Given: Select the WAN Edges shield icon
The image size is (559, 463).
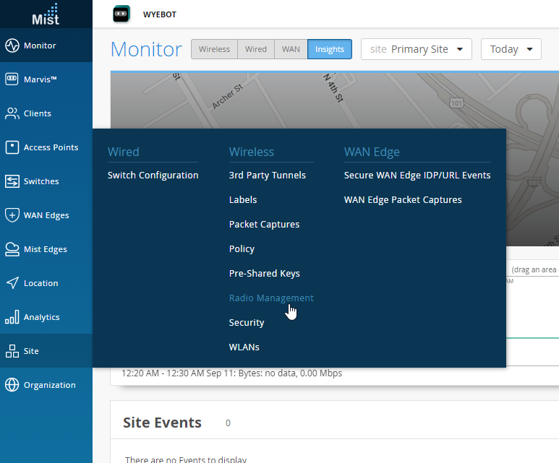Looking at the screenshot, I should (x=12, y=215).
